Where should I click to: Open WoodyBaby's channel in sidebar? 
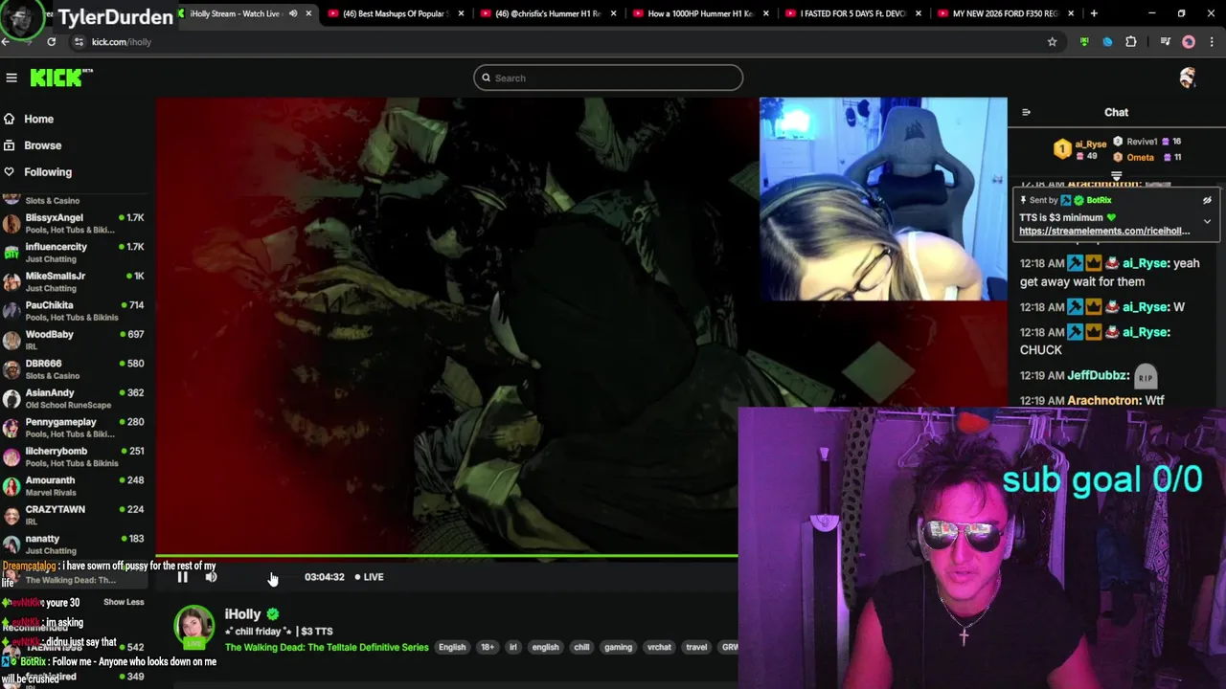coord(74,340)
